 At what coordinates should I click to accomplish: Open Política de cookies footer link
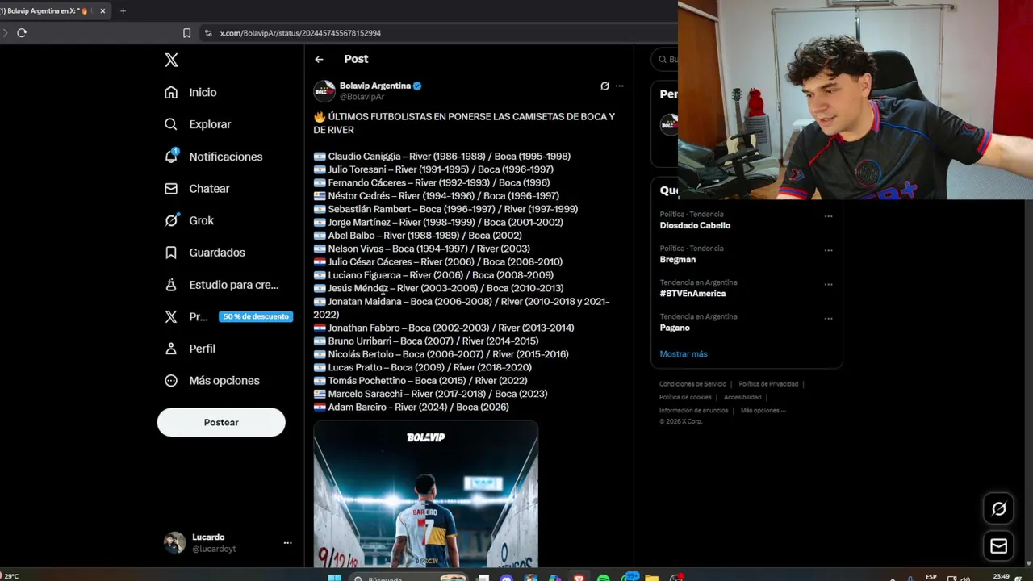coord(685,397)
